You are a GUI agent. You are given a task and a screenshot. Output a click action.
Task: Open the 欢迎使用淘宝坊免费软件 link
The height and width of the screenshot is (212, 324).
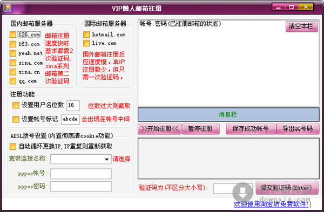[x=271, y=204]
